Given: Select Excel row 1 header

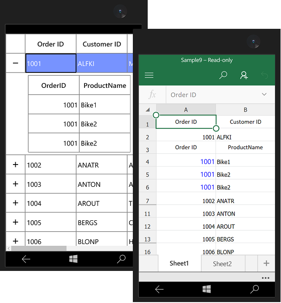Looking at the screenshot, I should coord(148,122).
